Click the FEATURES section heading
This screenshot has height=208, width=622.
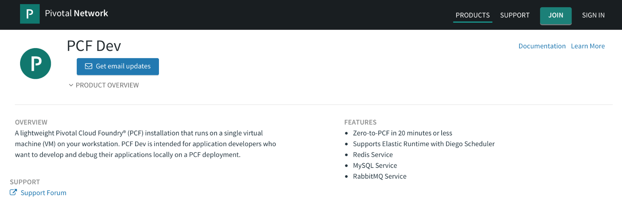[360, 122]
